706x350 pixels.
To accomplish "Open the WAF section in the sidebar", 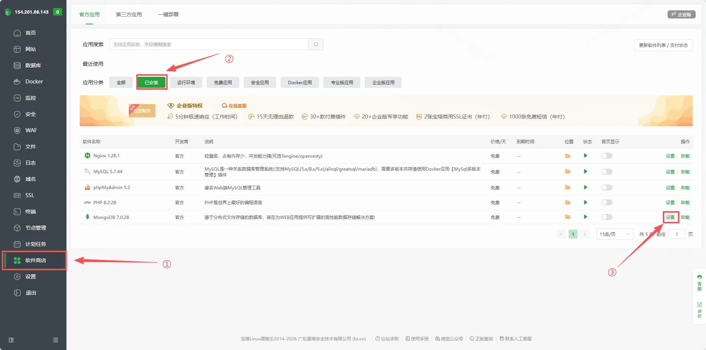I will 31,130.
